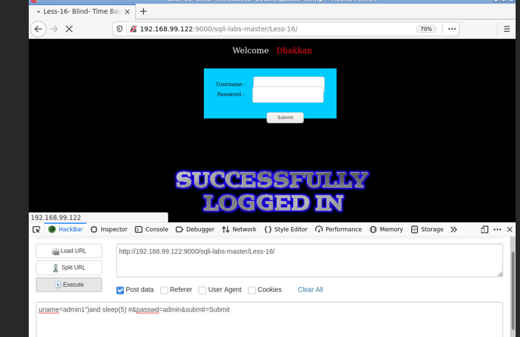Click the Load URL button

pos(69,251)
